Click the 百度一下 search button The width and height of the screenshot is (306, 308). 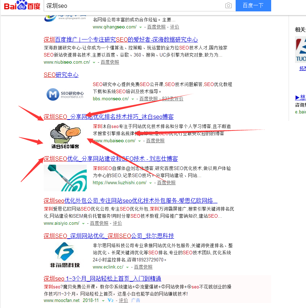coord(253,6)
